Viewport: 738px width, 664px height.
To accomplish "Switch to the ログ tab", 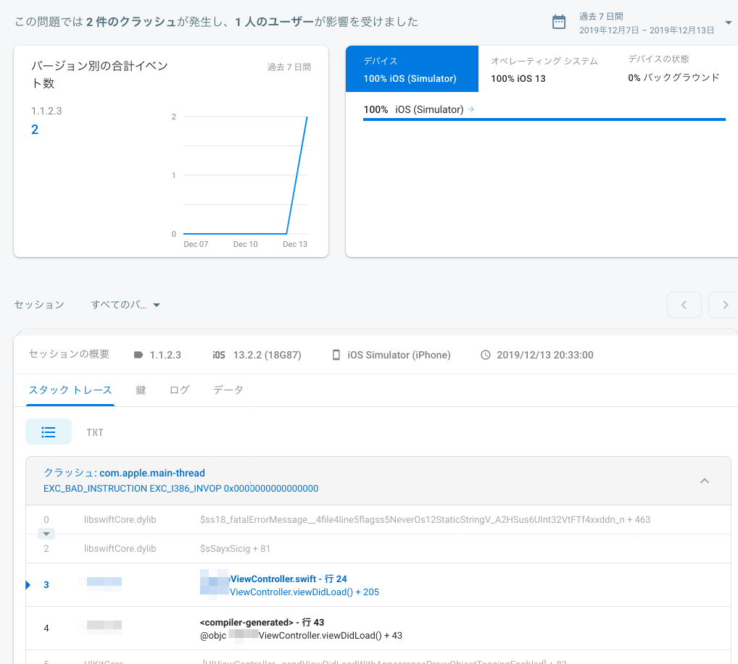I will point(178,389).
